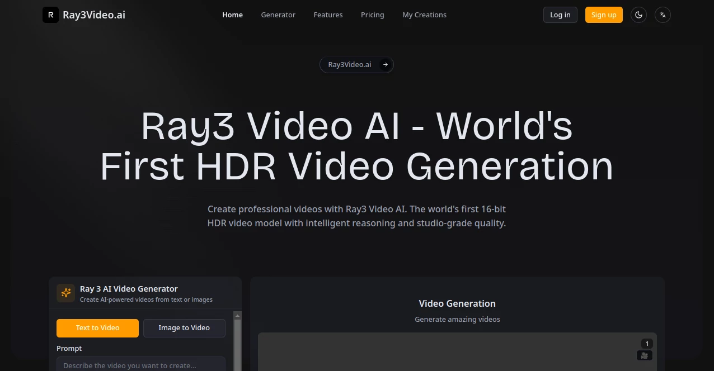
Task: Open the Generator menu item
Action: click(278, 15)
